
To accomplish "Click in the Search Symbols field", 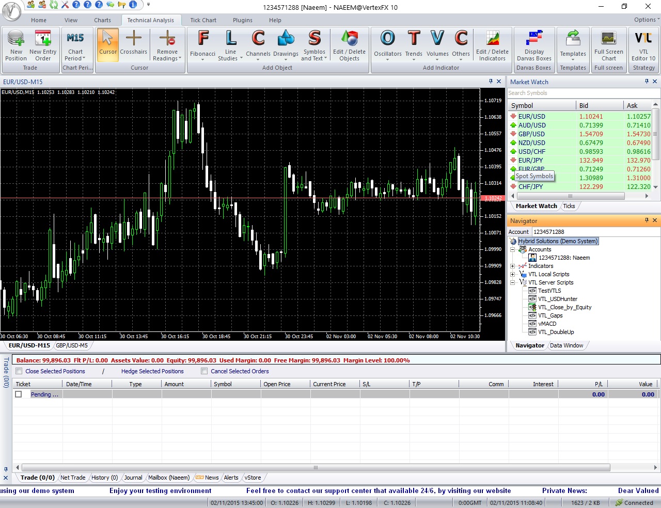I will 584,93.
